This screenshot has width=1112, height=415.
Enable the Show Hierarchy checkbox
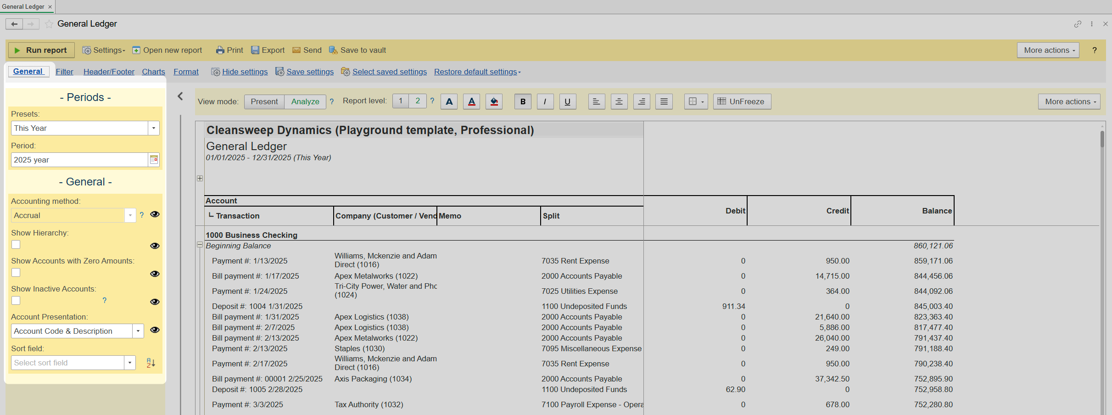coord(16,245)
